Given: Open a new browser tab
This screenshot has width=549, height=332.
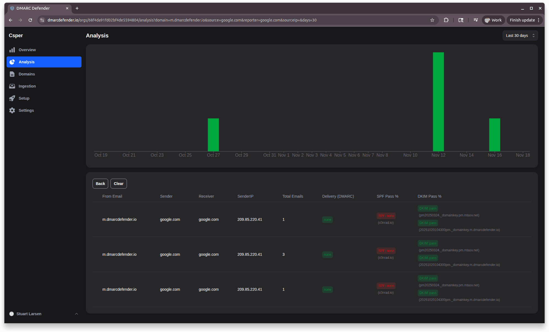Looking at the screenshot, I should [x=77, y=8].
